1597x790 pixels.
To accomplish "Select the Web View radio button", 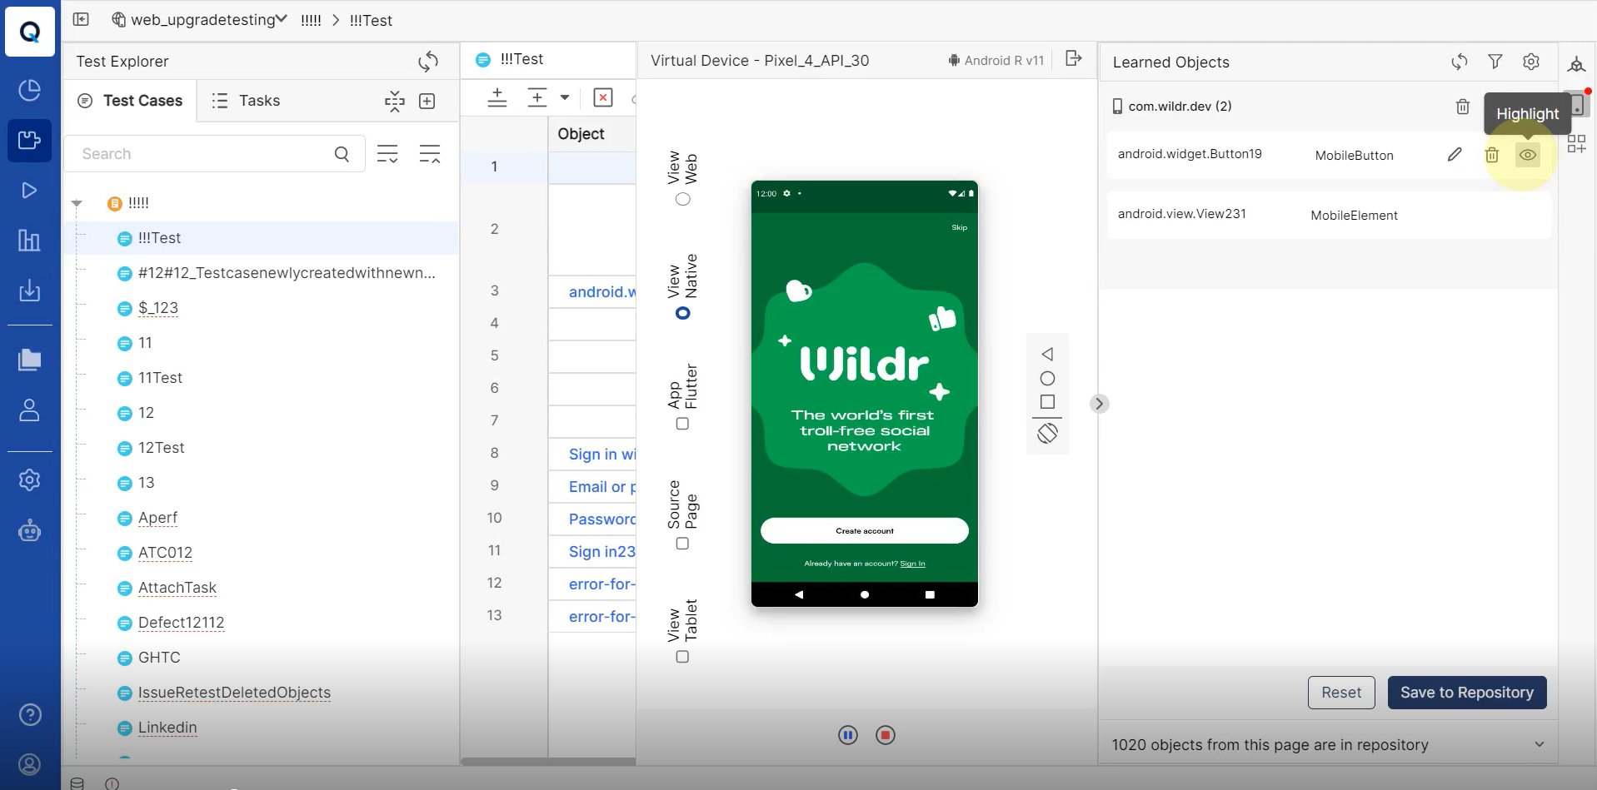I will [x=683, y=199].
